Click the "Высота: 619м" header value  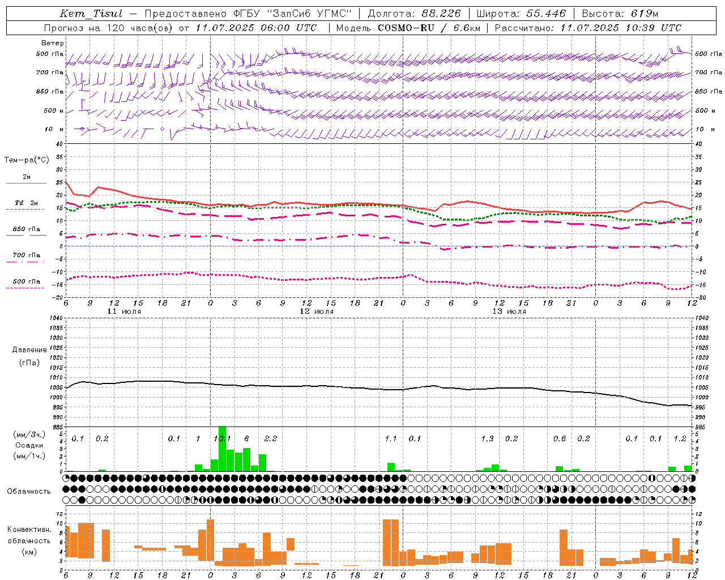[x=620, y=14]
